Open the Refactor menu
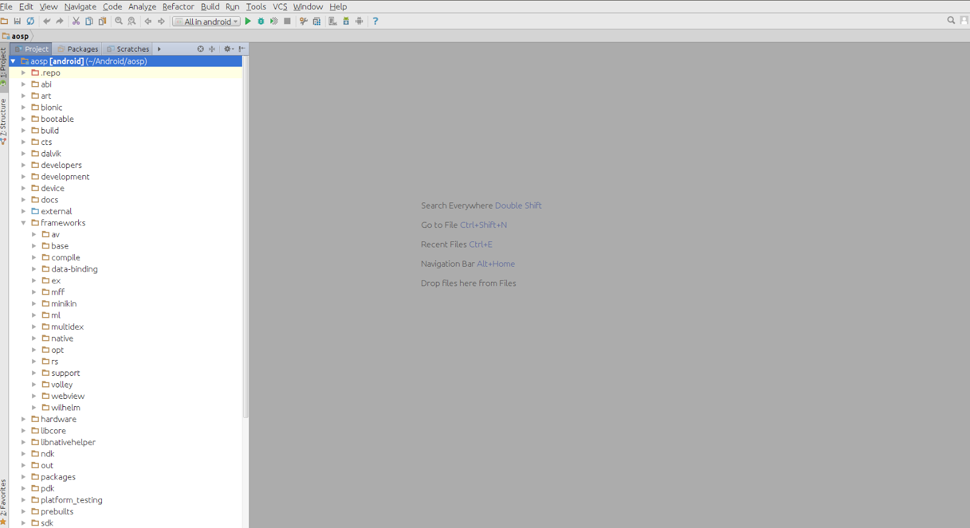Screen dimensions: 970x528 178,7
